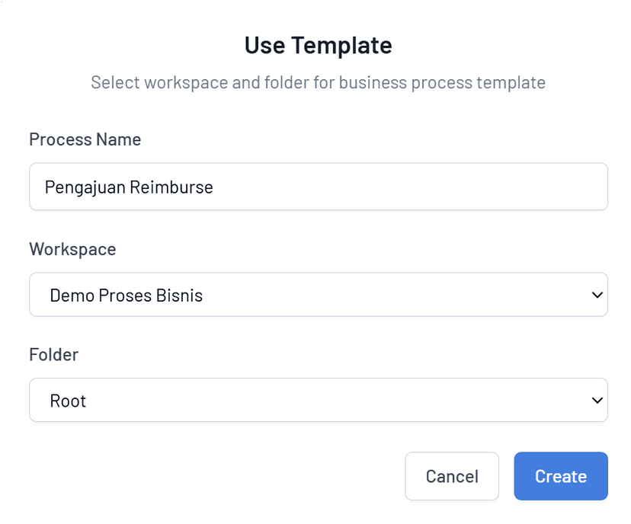The height and width of the screenshot is (524, 631).
Task: Place the cursor after the word "Reimburse"
Action: coord(214,187)
